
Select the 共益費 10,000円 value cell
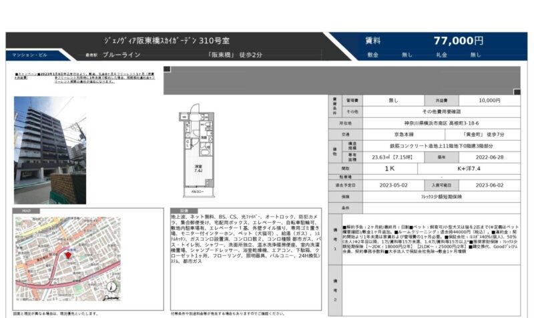pyautogui.click(x=489, y=101)
